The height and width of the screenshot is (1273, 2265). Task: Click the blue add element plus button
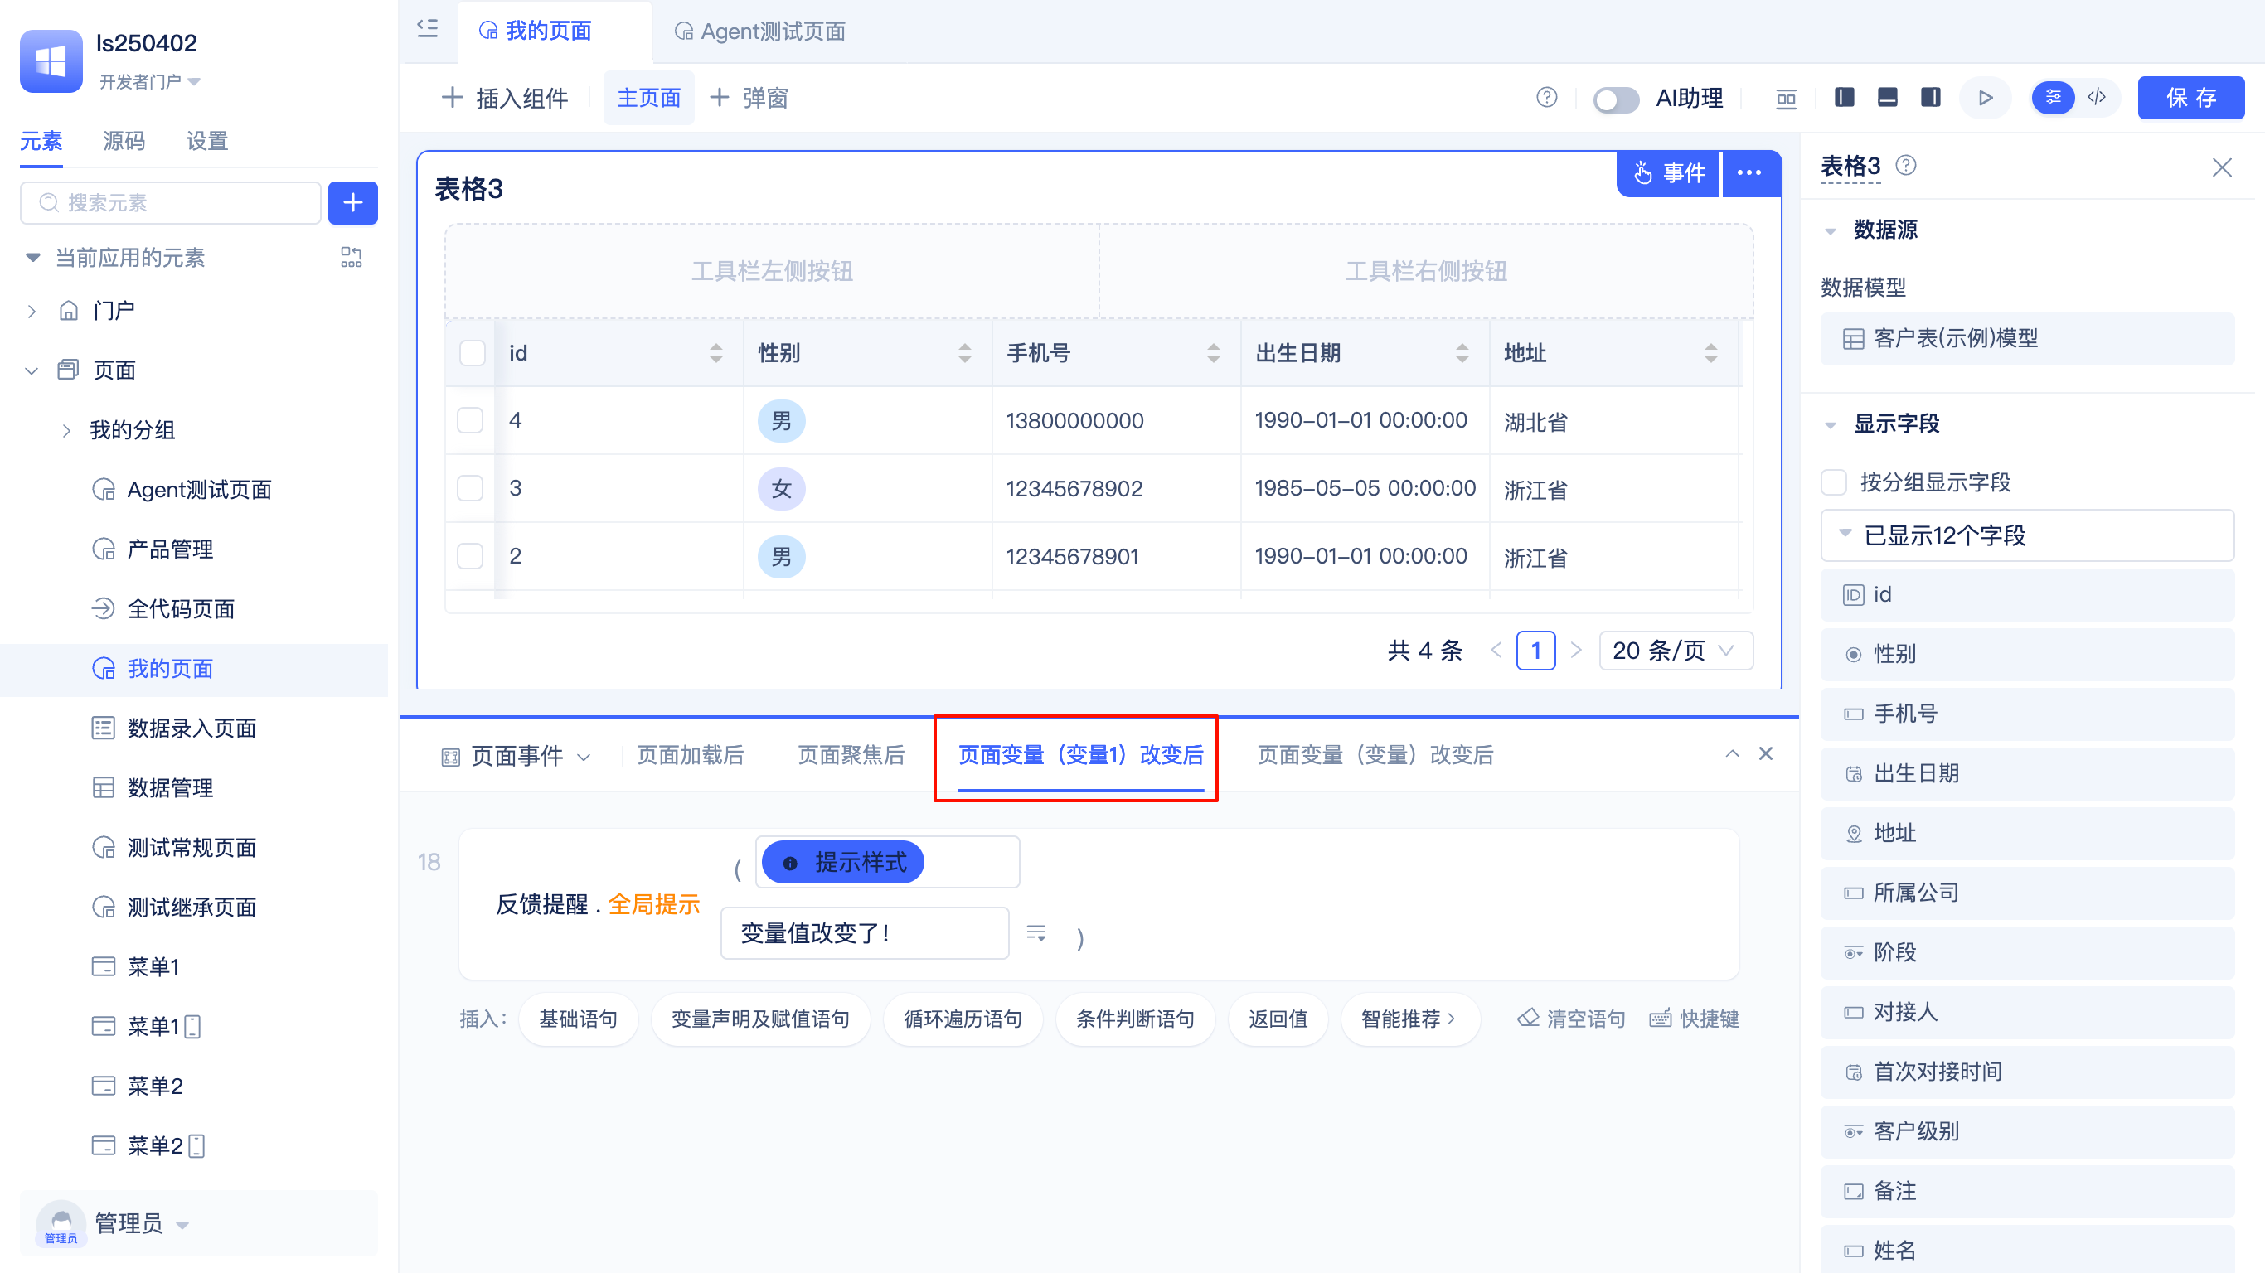352,203
